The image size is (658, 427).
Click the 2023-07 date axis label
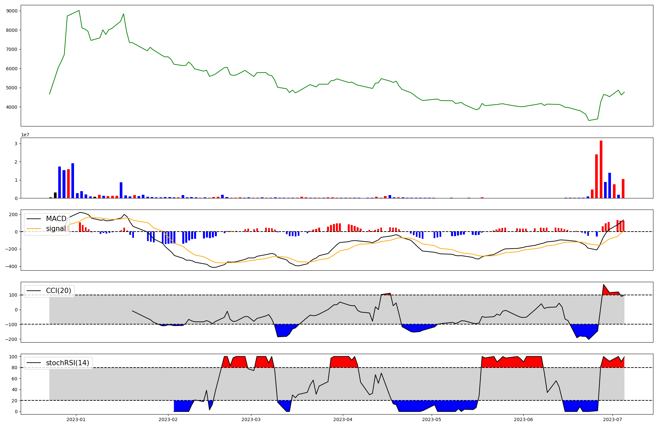(x=613, y=419)
